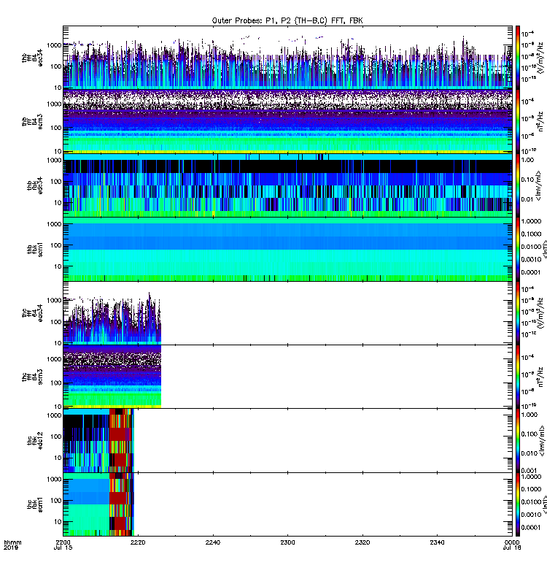Click the thb fff 64 scm3 spectrogram panel
The width and height of the screenshot is (547, 584).
(x=287, y=121)
